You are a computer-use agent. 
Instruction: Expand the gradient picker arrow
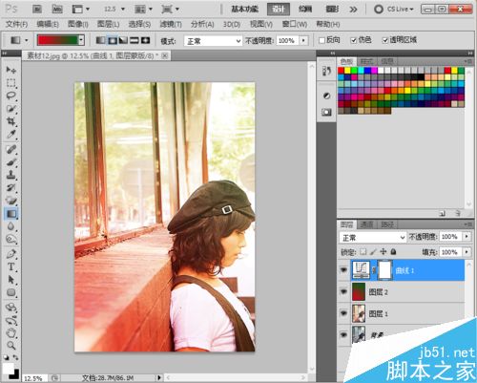tap(81, 40)
